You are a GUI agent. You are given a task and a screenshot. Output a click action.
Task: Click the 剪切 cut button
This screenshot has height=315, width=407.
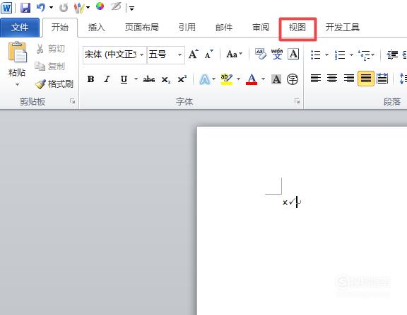(x=51, y=49)
